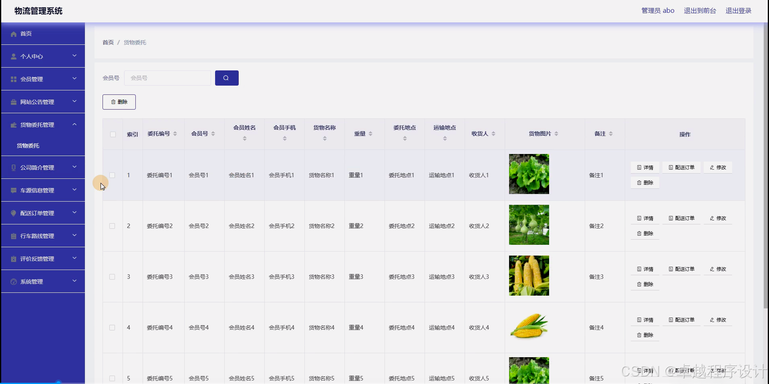
Task: Click 退出登录 link
Action: click(x=739, y=11)
